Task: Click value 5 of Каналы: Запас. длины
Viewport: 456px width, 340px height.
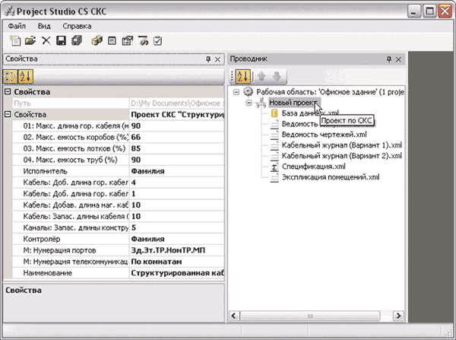Action: [177, 227]
